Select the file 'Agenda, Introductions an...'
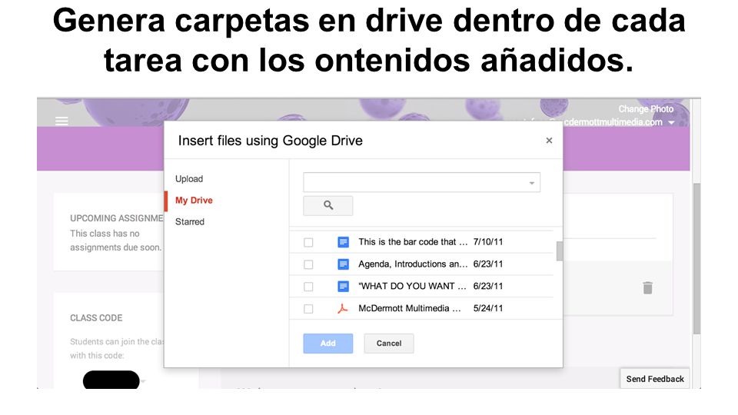Viewport: 738px width, 415px height. tap(413, 264)
